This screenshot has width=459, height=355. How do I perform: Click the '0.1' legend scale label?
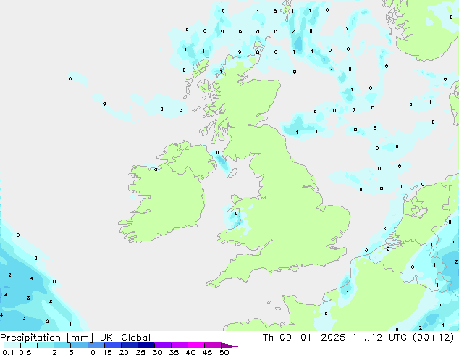point(8,352)
